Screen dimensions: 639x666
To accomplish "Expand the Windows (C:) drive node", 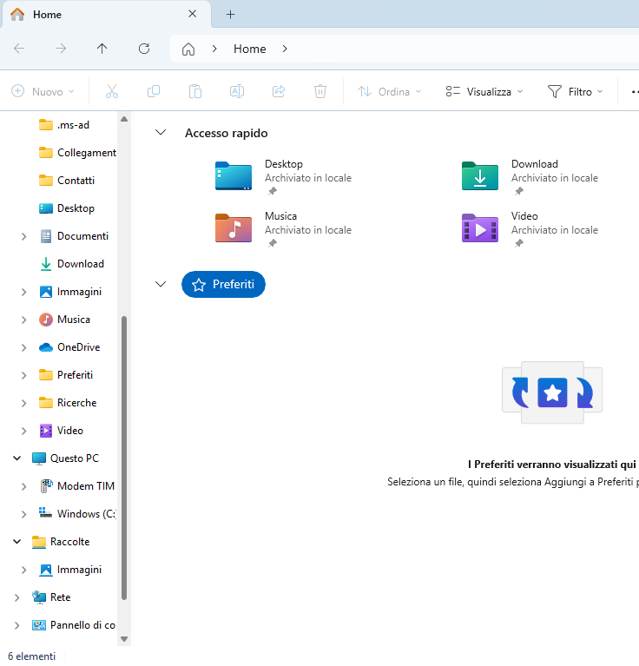I will coord(23,514).
